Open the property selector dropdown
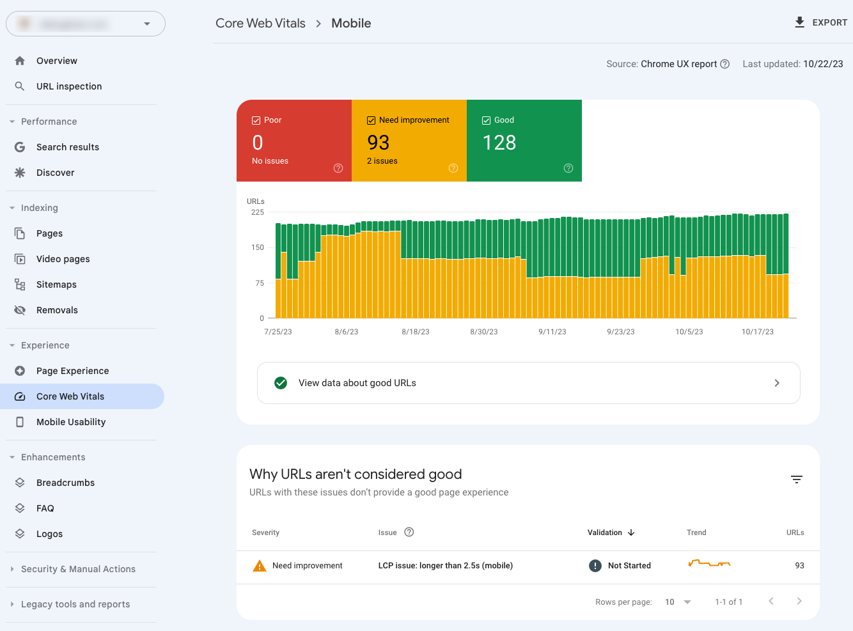 click(x=86, y=24)
